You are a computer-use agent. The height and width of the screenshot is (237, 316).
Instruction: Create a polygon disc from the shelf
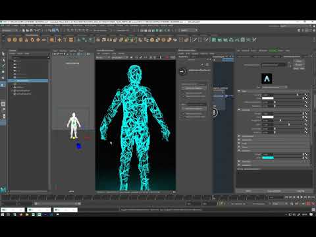tap(44, 39)
